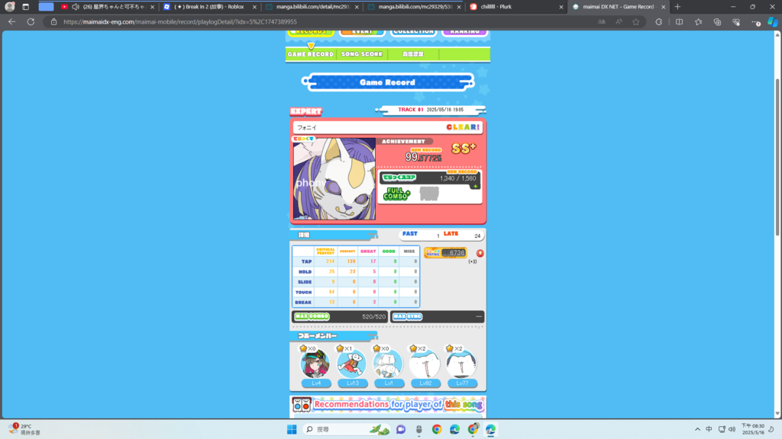The width and height of the screenshot is (782, 439).
Task: Switch to the Plurk tab
Action: (x=517, y=7)
